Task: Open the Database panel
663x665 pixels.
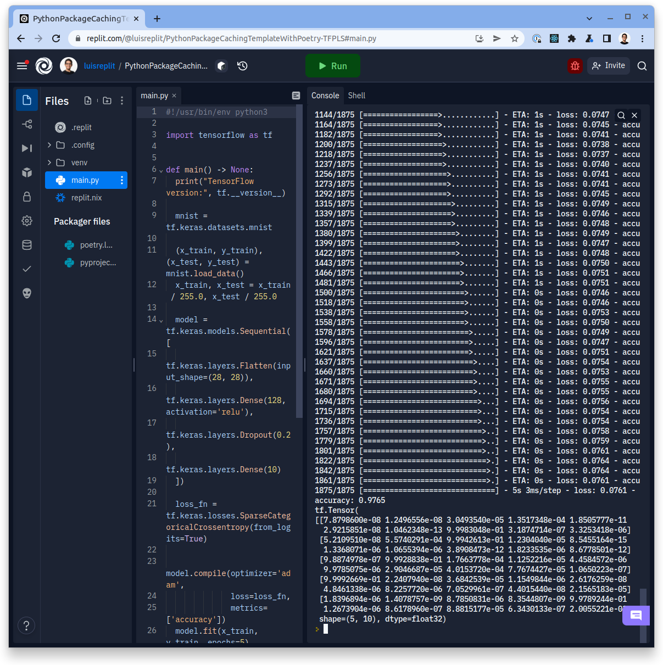Action: click(x=26, y=245)
